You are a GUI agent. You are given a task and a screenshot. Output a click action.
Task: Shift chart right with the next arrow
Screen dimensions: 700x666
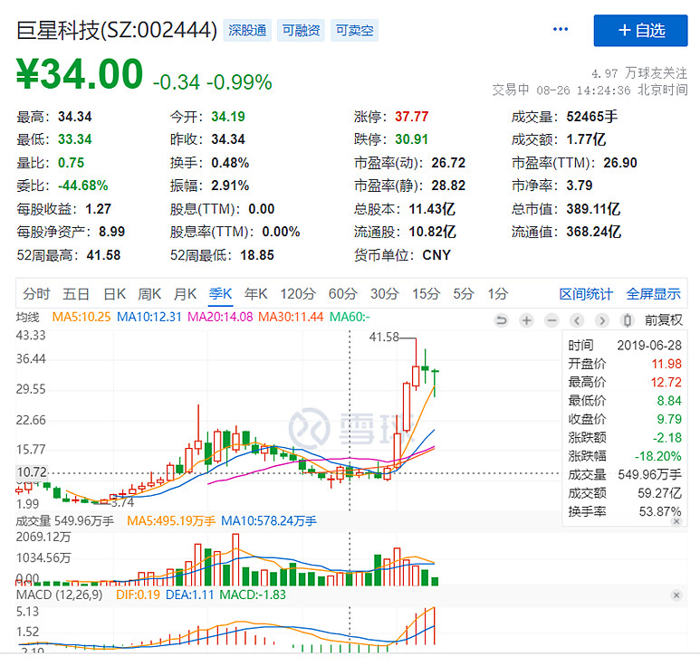(x=601, y=320)
